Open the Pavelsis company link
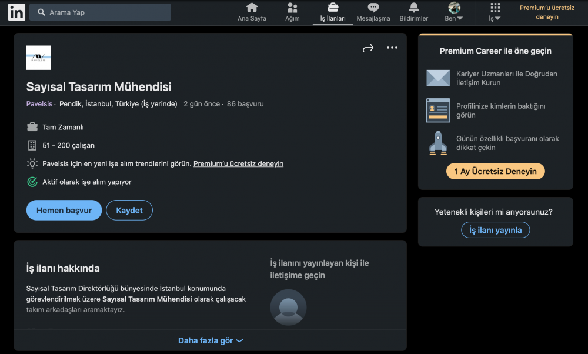Image resolution: width=588 pixels, height=354 pixels. click(x=39, y=104)
